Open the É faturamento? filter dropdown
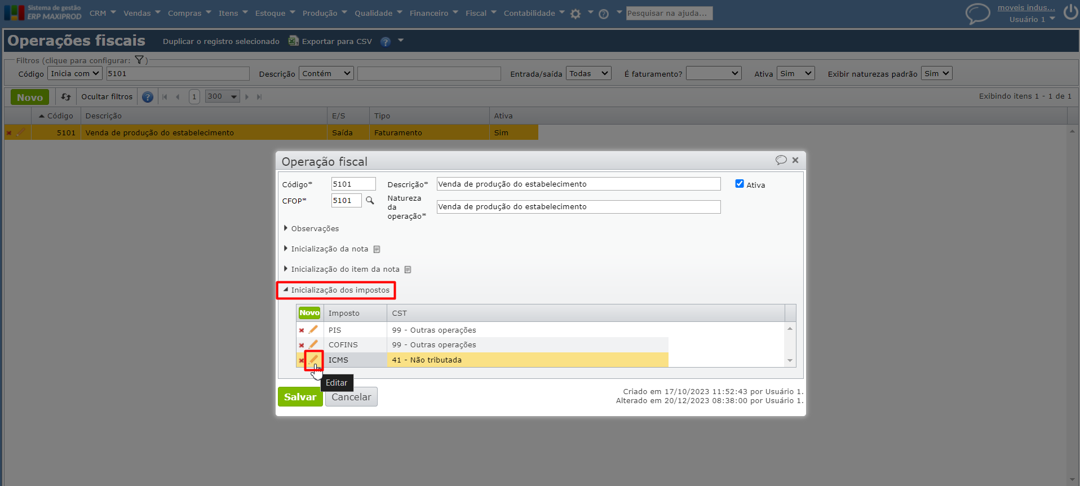The height and width of the screenshot is (486, 1080). tap(714, 73)
